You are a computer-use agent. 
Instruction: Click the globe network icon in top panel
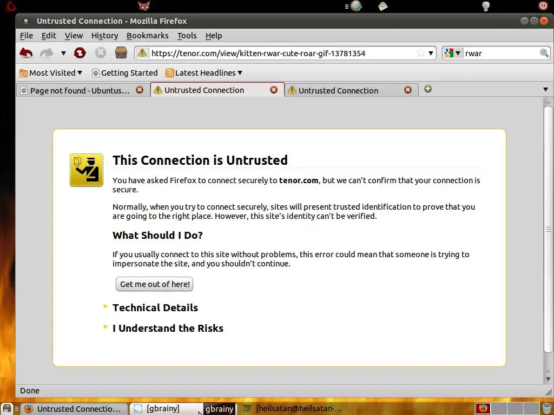(356, 6)
